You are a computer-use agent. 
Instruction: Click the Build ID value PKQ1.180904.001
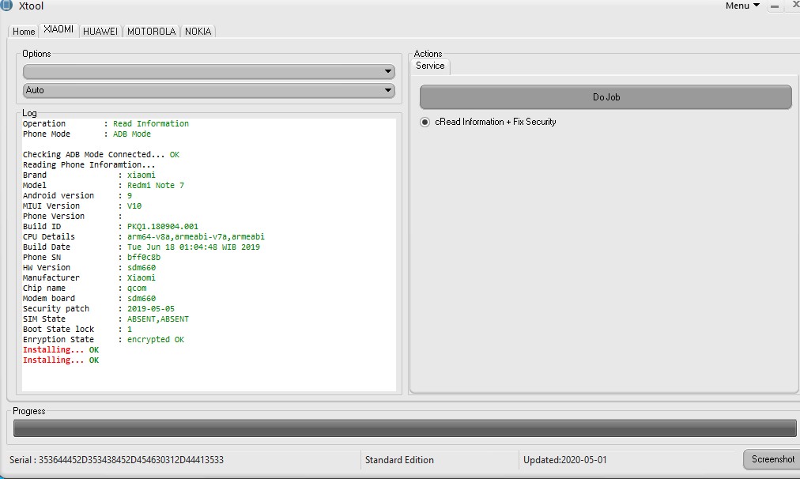click(163, 227)
